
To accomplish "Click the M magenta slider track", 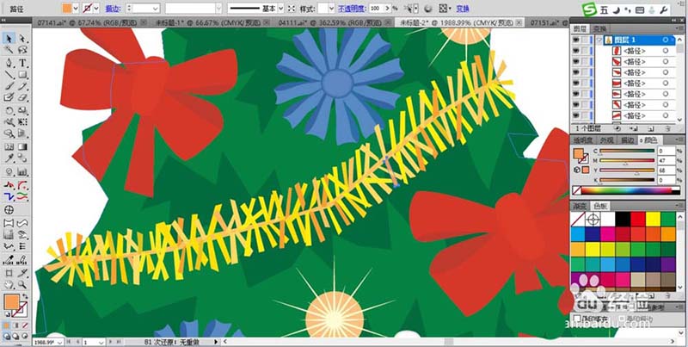I will 627,161.
